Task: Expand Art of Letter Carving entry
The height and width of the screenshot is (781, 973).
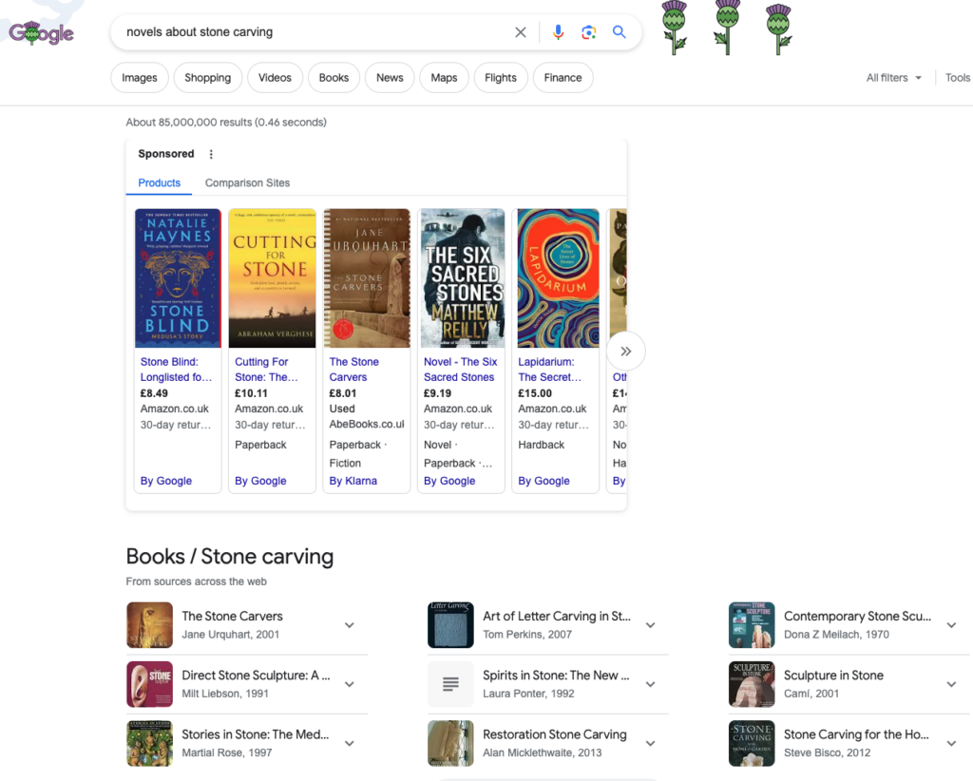Action: (650, 625)
